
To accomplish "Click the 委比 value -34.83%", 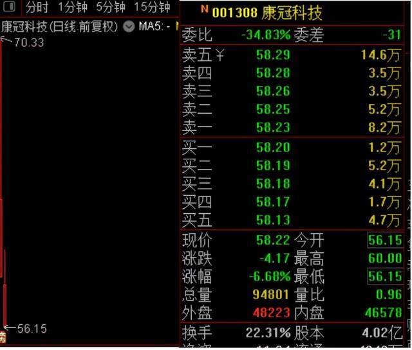I will click(266, 35).
